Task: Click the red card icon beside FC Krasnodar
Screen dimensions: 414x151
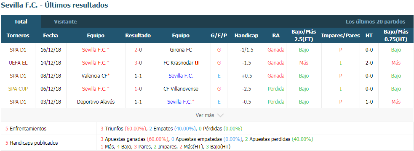Action: coord(197,63)
